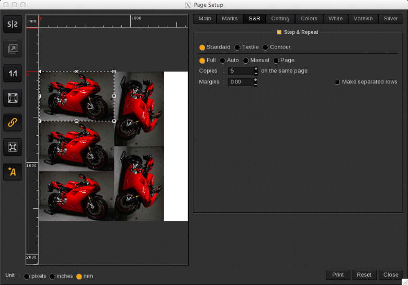Click the mirror S|S flip icon
Screen dimensions: 408x285
pos(13,25)
